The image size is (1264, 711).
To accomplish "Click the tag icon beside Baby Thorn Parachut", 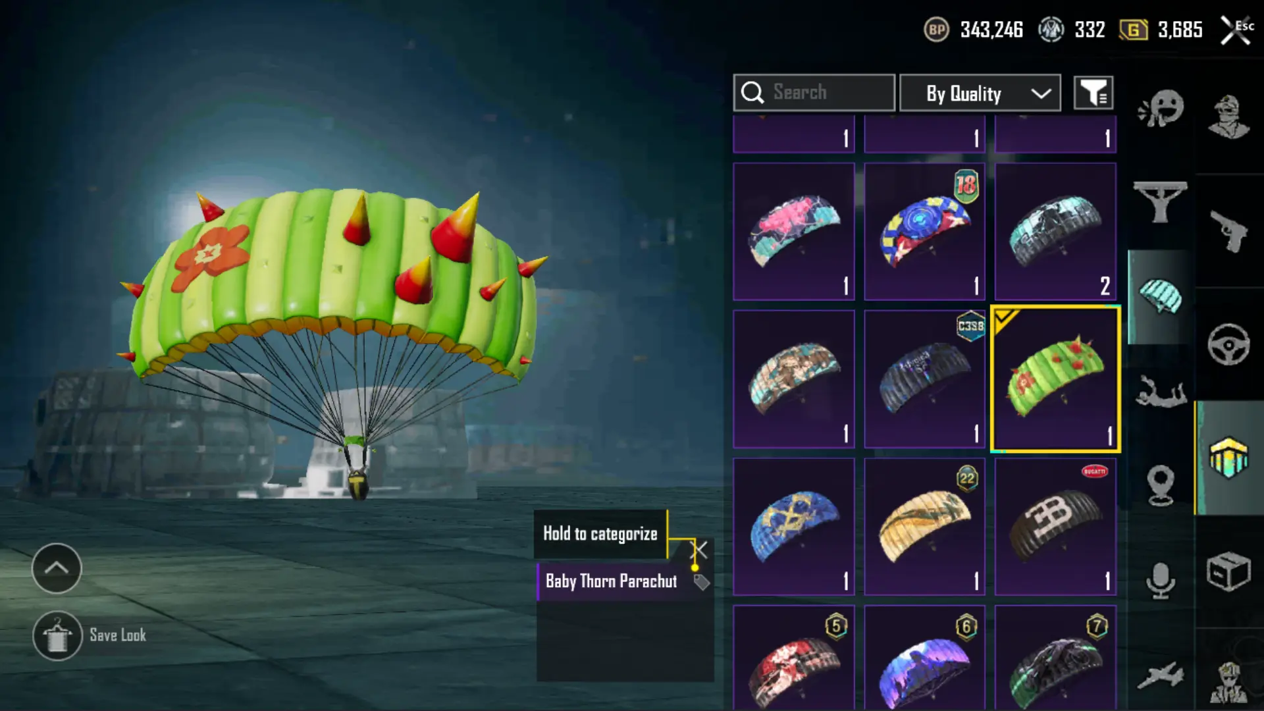I will [701, 582].
